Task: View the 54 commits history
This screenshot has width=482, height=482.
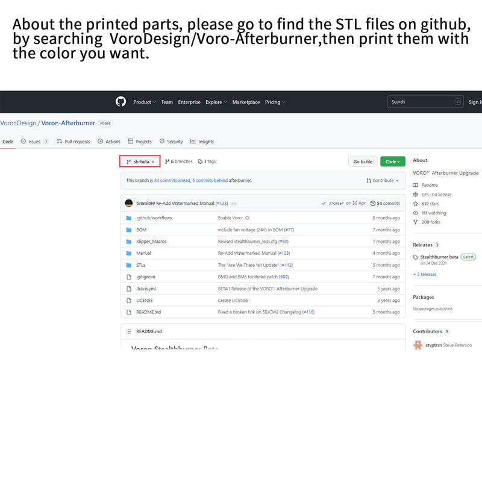Action: [385, 203]
